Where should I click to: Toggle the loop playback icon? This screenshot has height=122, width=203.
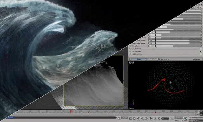(155, 119)
